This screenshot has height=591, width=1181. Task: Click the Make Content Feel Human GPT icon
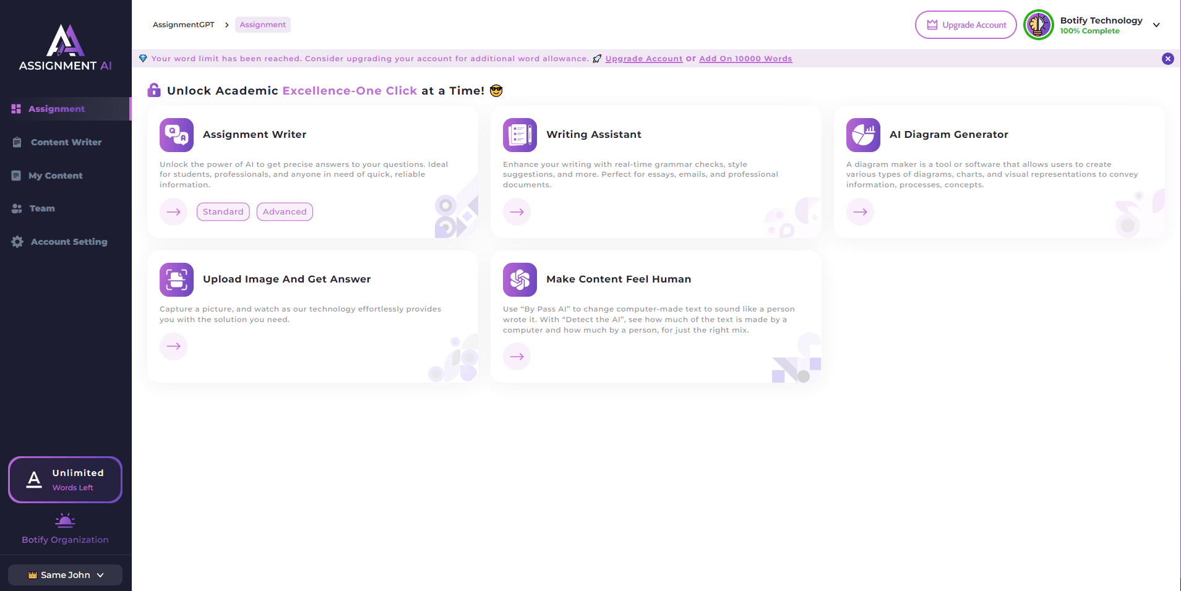[519, 279]
